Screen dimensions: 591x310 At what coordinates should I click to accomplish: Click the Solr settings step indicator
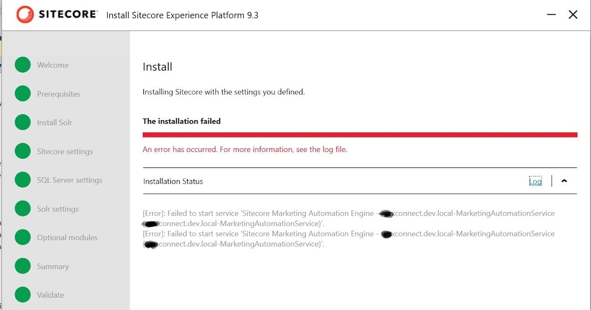point(23,209)
